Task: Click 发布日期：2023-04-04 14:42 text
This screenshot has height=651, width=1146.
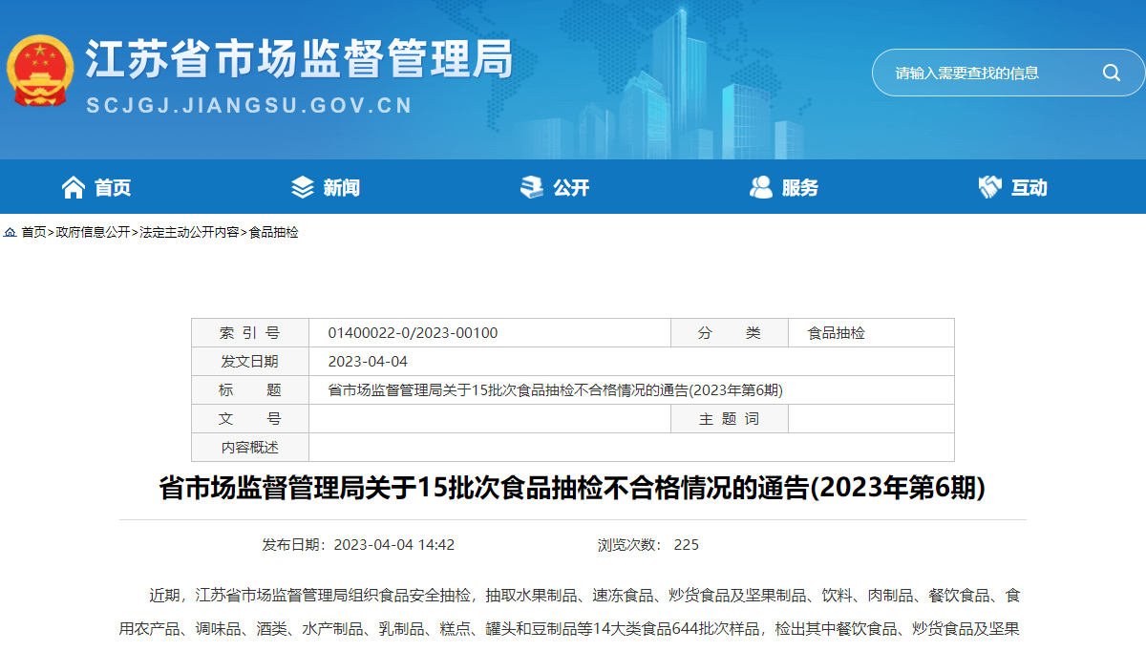Action: (358, 545)
